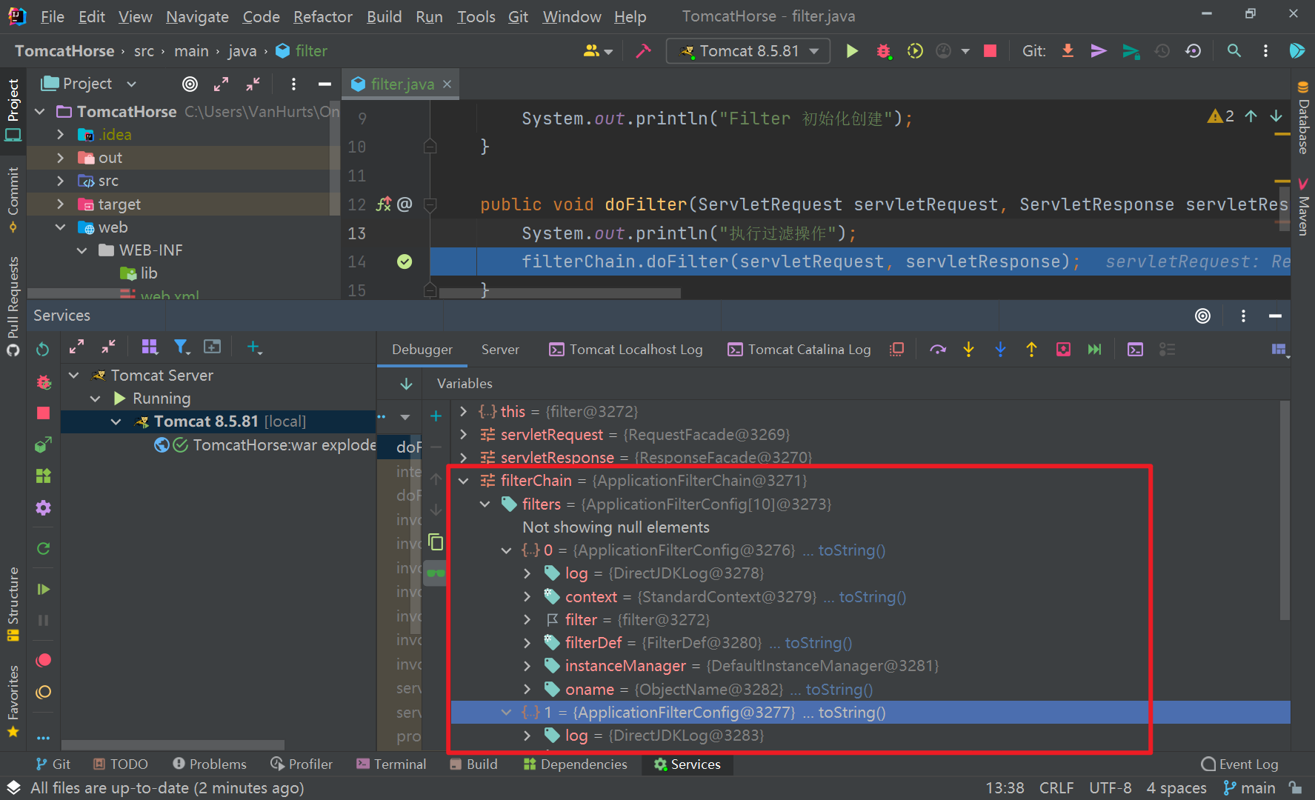Select the main branch indicator in status bar
Viewport: 1315px width, 800px height.
coord(1257,787)
